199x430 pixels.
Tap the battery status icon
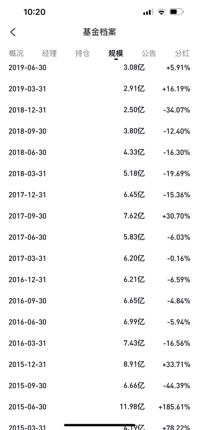[x=177, y=12]
